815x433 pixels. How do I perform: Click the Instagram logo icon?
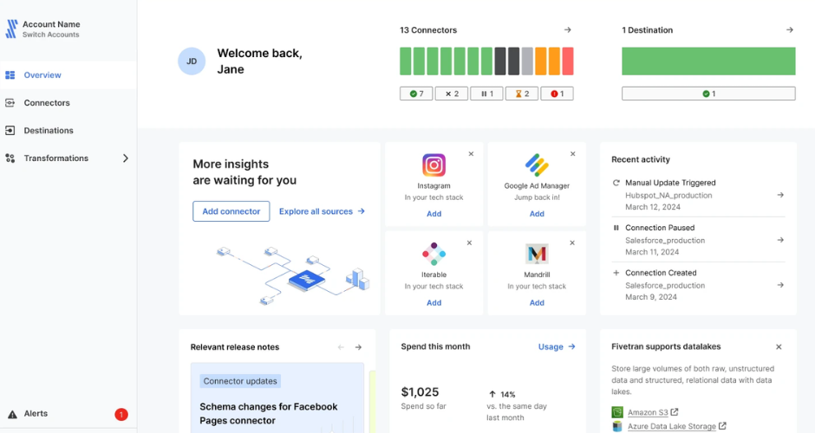(434, 165)
